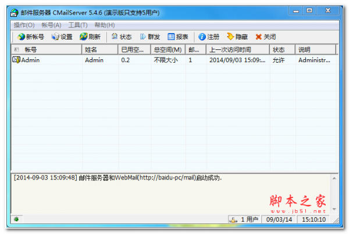Viewport: 349px width, 234px height.
Task: Click the Administr... description cell
Action: (314, 60)
